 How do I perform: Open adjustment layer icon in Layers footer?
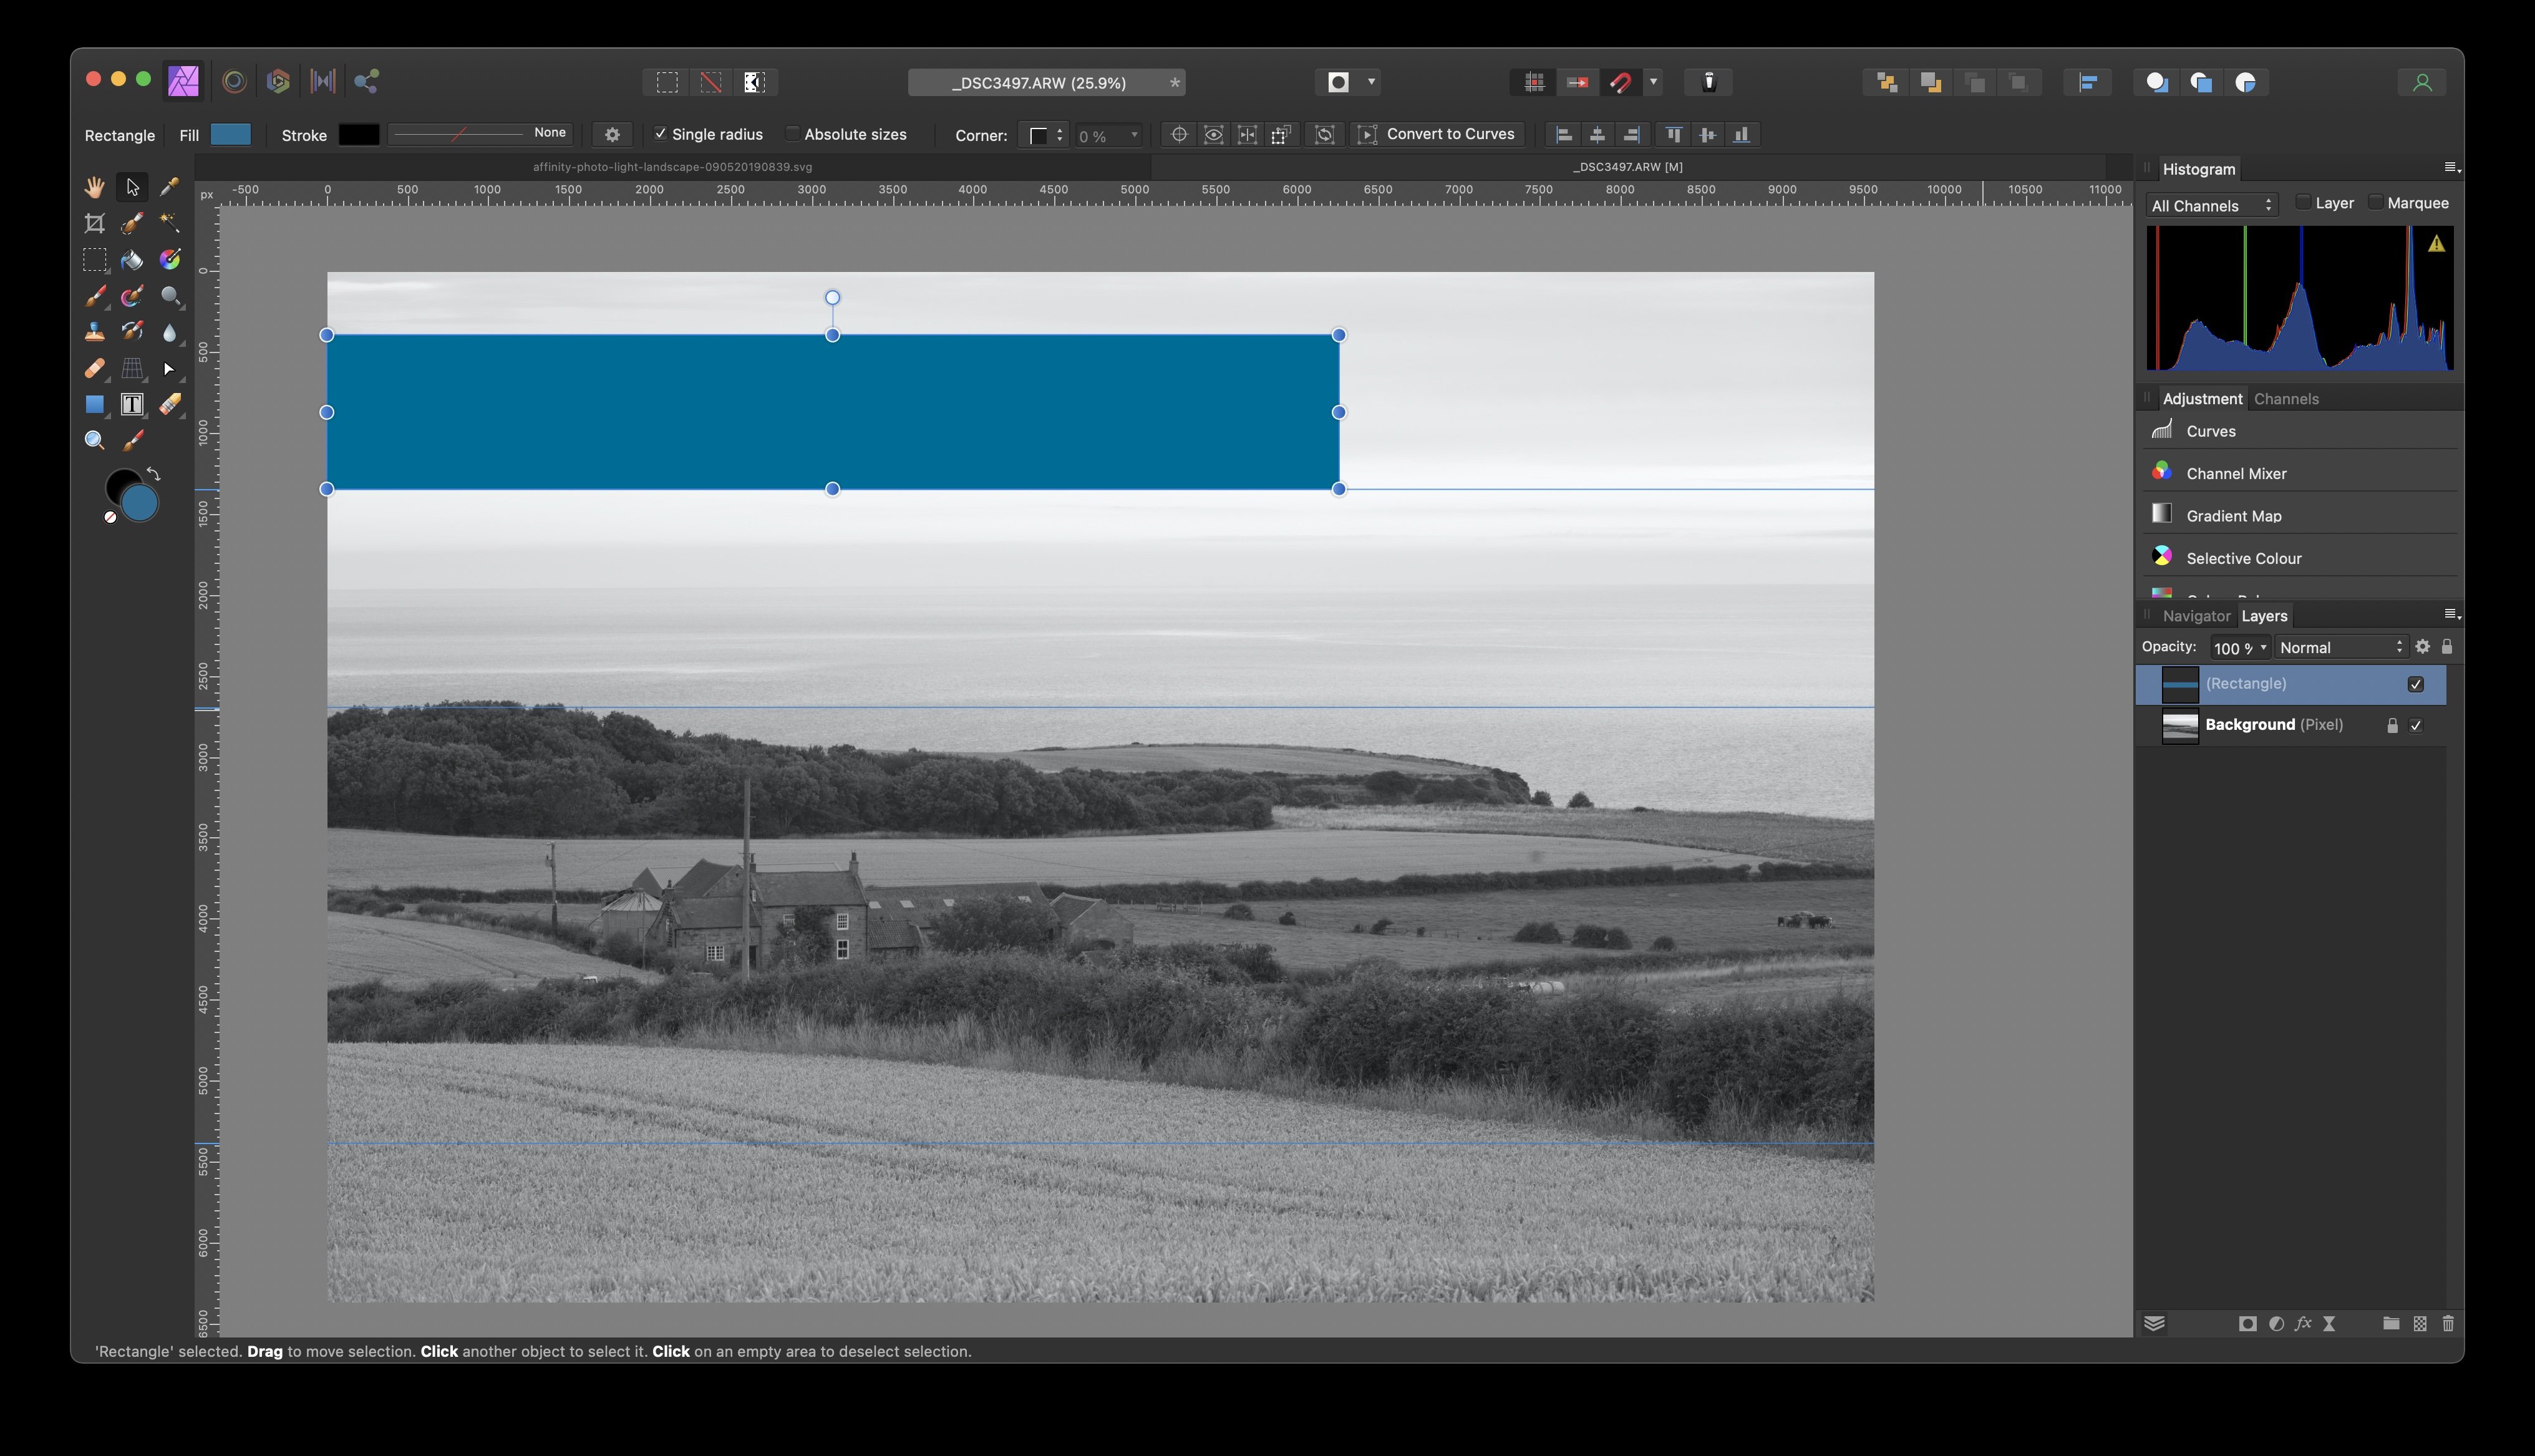(2276, 1323)
